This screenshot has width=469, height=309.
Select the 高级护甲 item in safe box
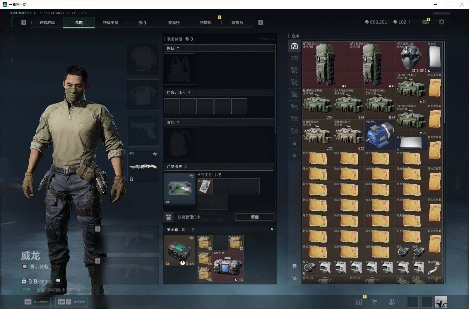[228, 266]
